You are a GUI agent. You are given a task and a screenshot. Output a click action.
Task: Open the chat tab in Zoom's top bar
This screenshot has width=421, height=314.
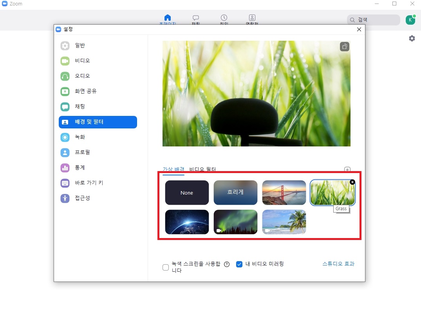pyautogui.click(x=196, y=19)
